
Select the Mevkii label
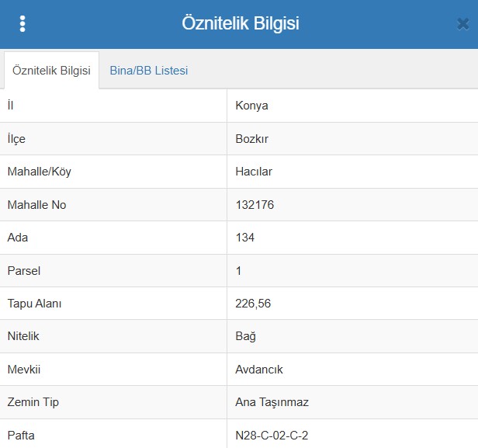pos(24,370)
